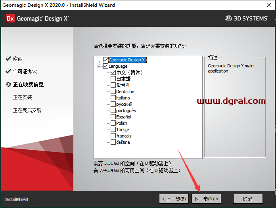The width and height of the screenshot is (276, 208).
Task: Click the 正在收集信息 progress spinner icon
Action: [x=8, y=84]
